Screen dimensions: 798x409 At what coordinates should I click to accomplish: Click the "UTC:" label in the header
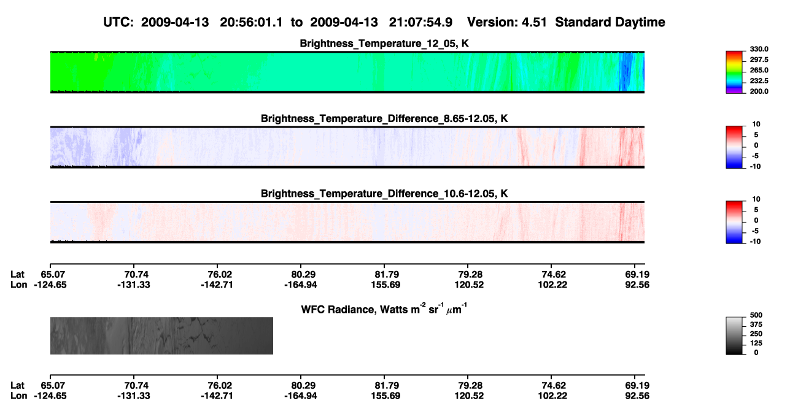(119, 23)
